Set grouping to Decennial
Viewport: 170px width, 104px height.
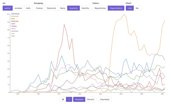click(51, 8)
